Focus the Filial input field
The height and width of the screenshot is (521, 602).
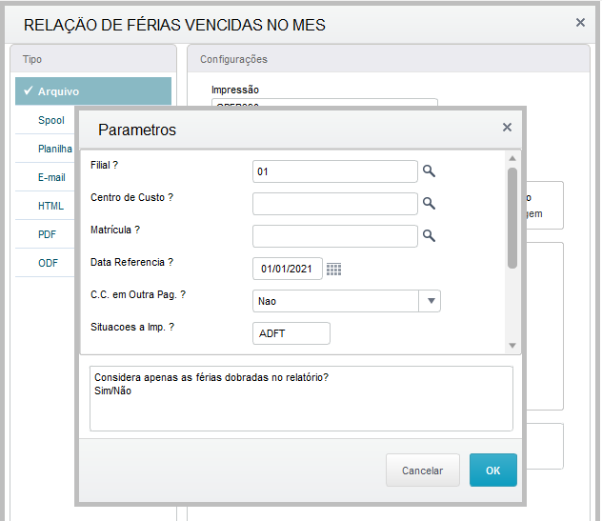click(x=334, y=171)
